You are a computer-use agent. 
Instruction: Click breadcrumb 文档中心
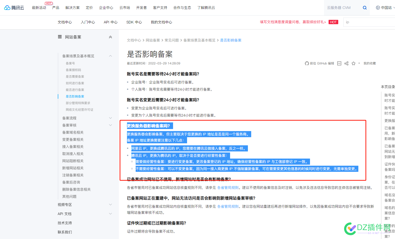click(134, 40)
